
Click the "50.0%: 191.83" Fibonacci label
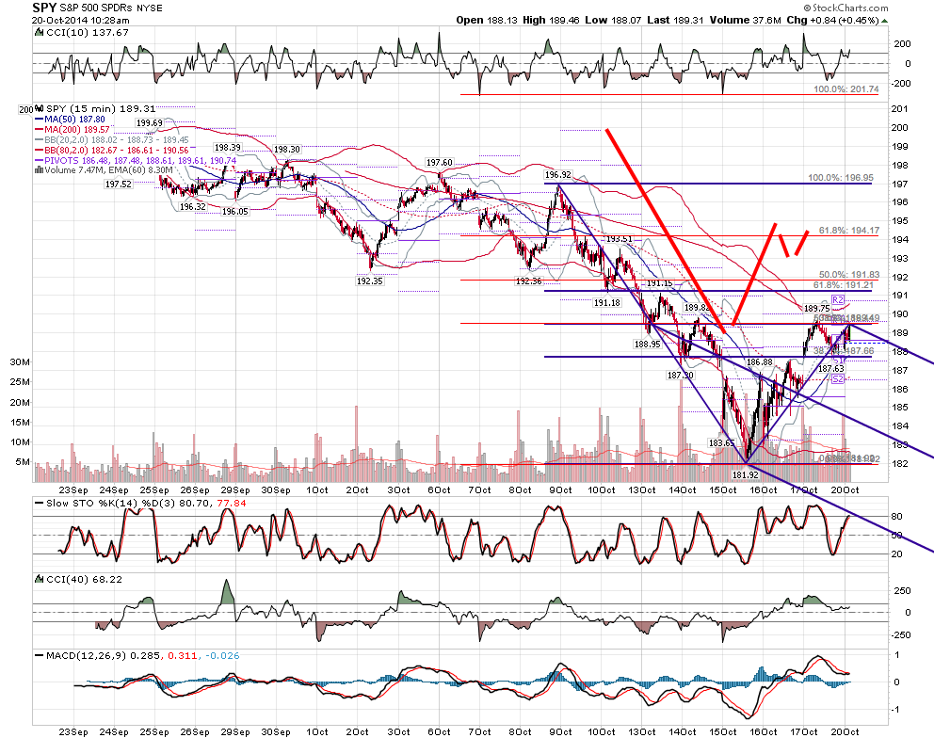(x=849, y=275)
